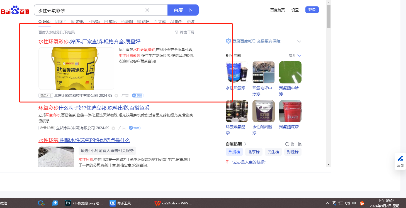406x208 pixels.
Task: Click the 水性耐高温漆 bucket image
Action: click(x=264, y=111)
